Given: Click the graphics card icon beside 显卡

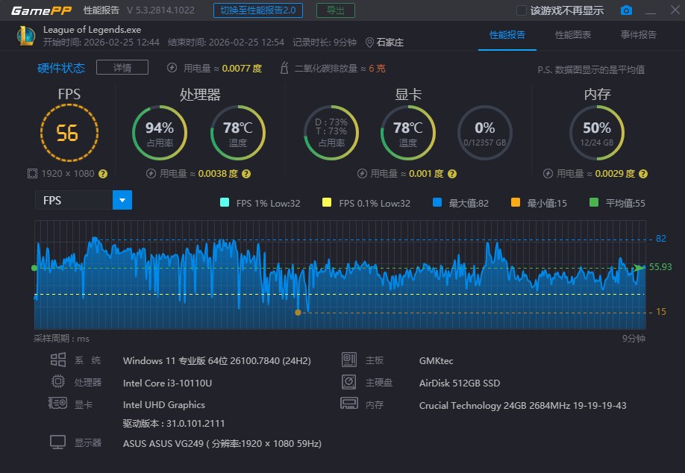Looking at the screenshot, I should [x=57, y=404].
